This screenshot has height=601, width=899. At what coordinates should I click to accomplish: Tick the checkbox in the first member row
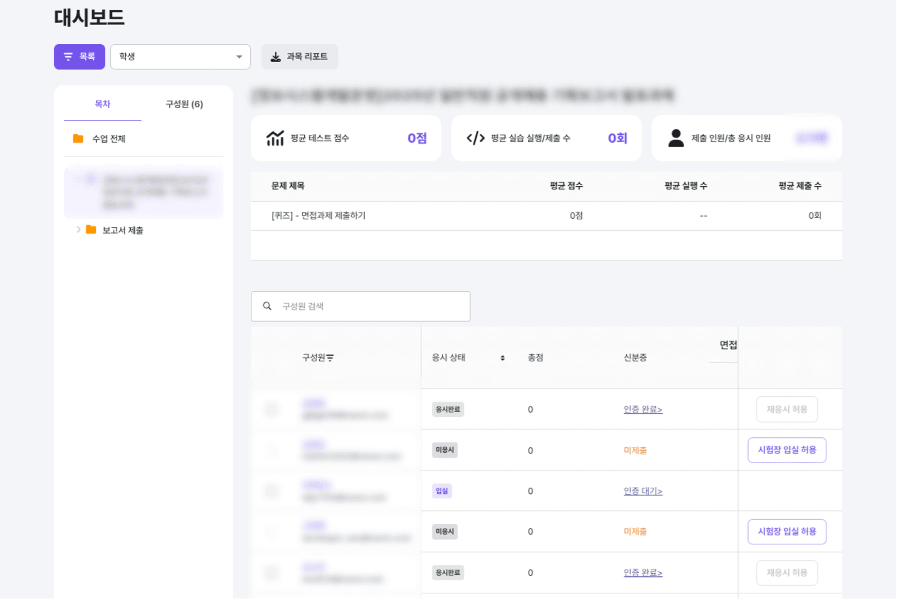(271, 409)
